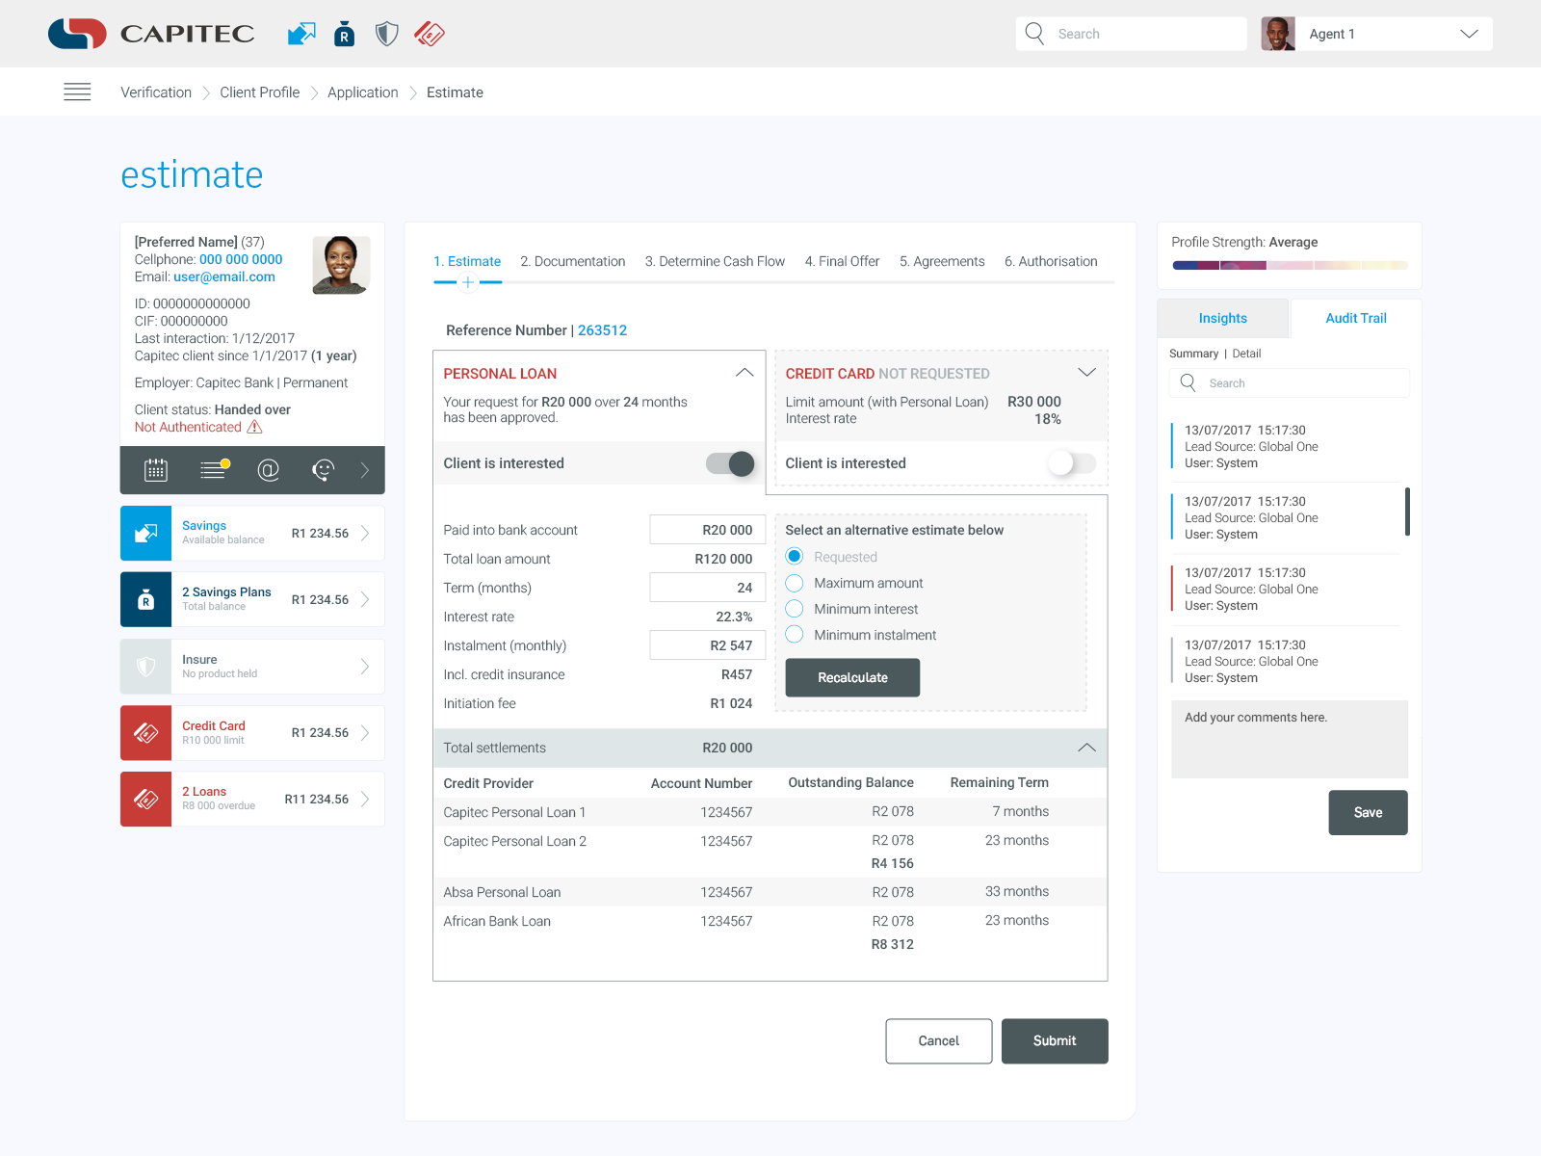The height and width of the screenshot is (1156, 1541).
Task: Click the search magnifier in top bar
Action: coord(1034,34)
